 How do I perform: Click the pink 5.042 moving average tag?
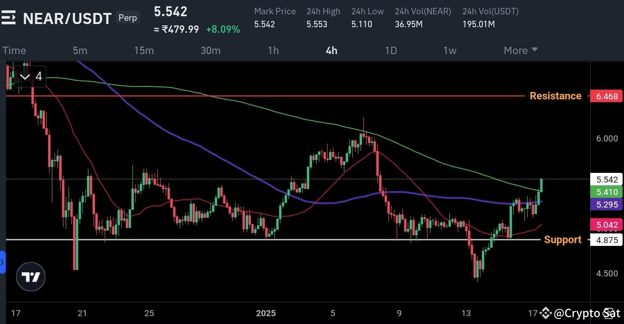coord(606,225)
